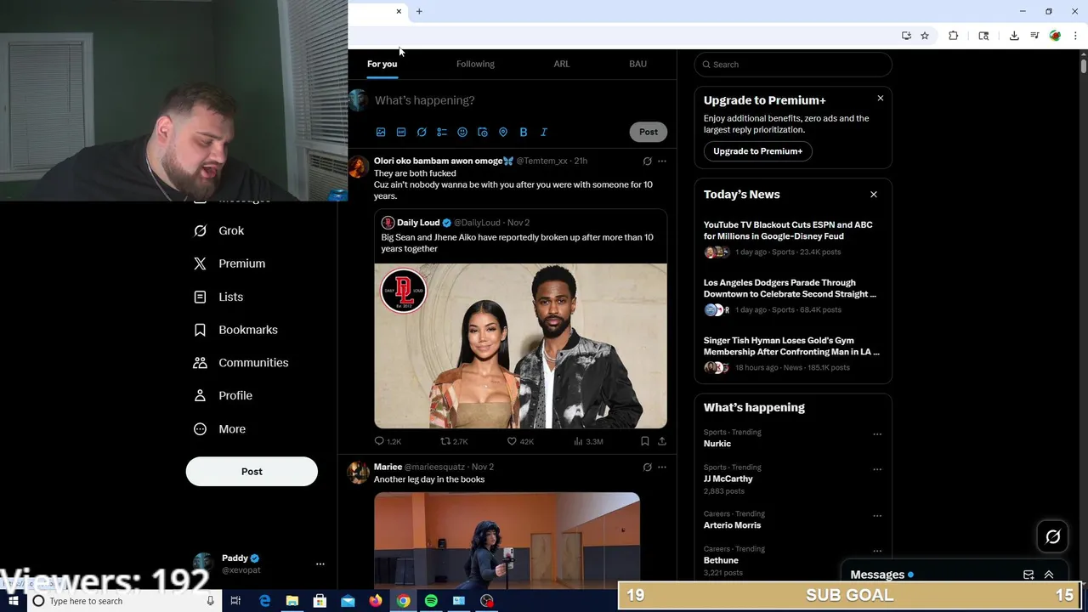Bookmark the Big Sean breakup post
1088x612 pixels.
644,441
